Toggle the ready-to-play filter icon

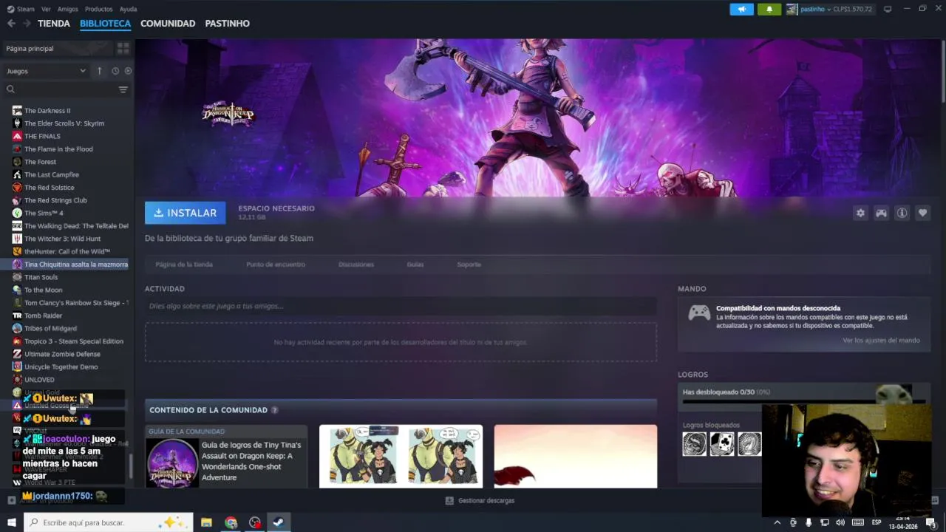point(128,71)
